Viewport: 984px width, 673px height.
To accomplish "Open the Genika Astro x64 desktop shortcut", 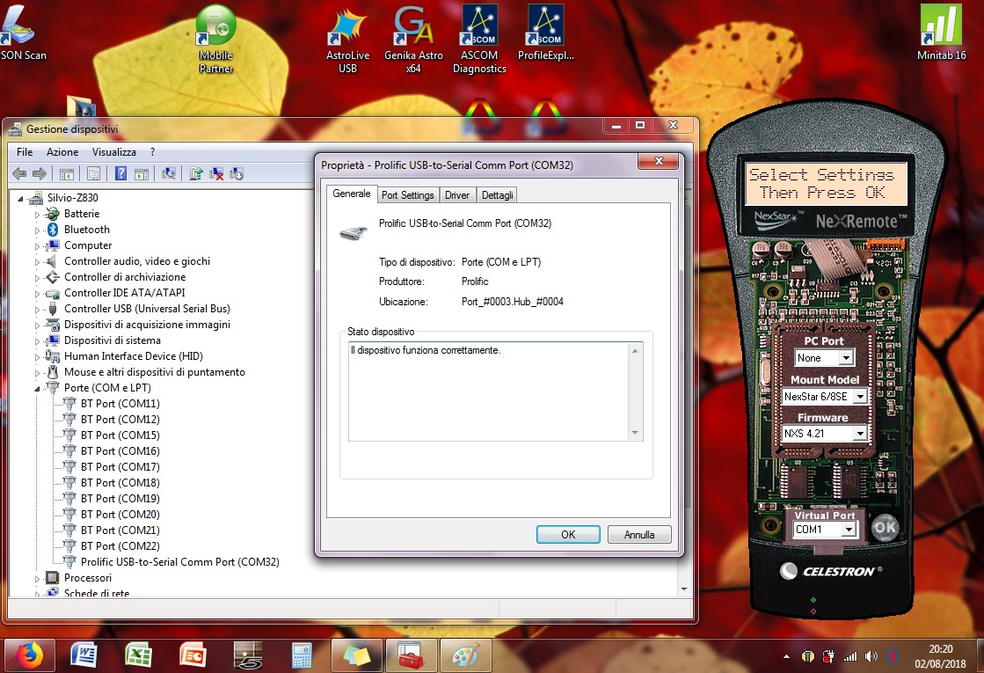I will coord(413,40).
